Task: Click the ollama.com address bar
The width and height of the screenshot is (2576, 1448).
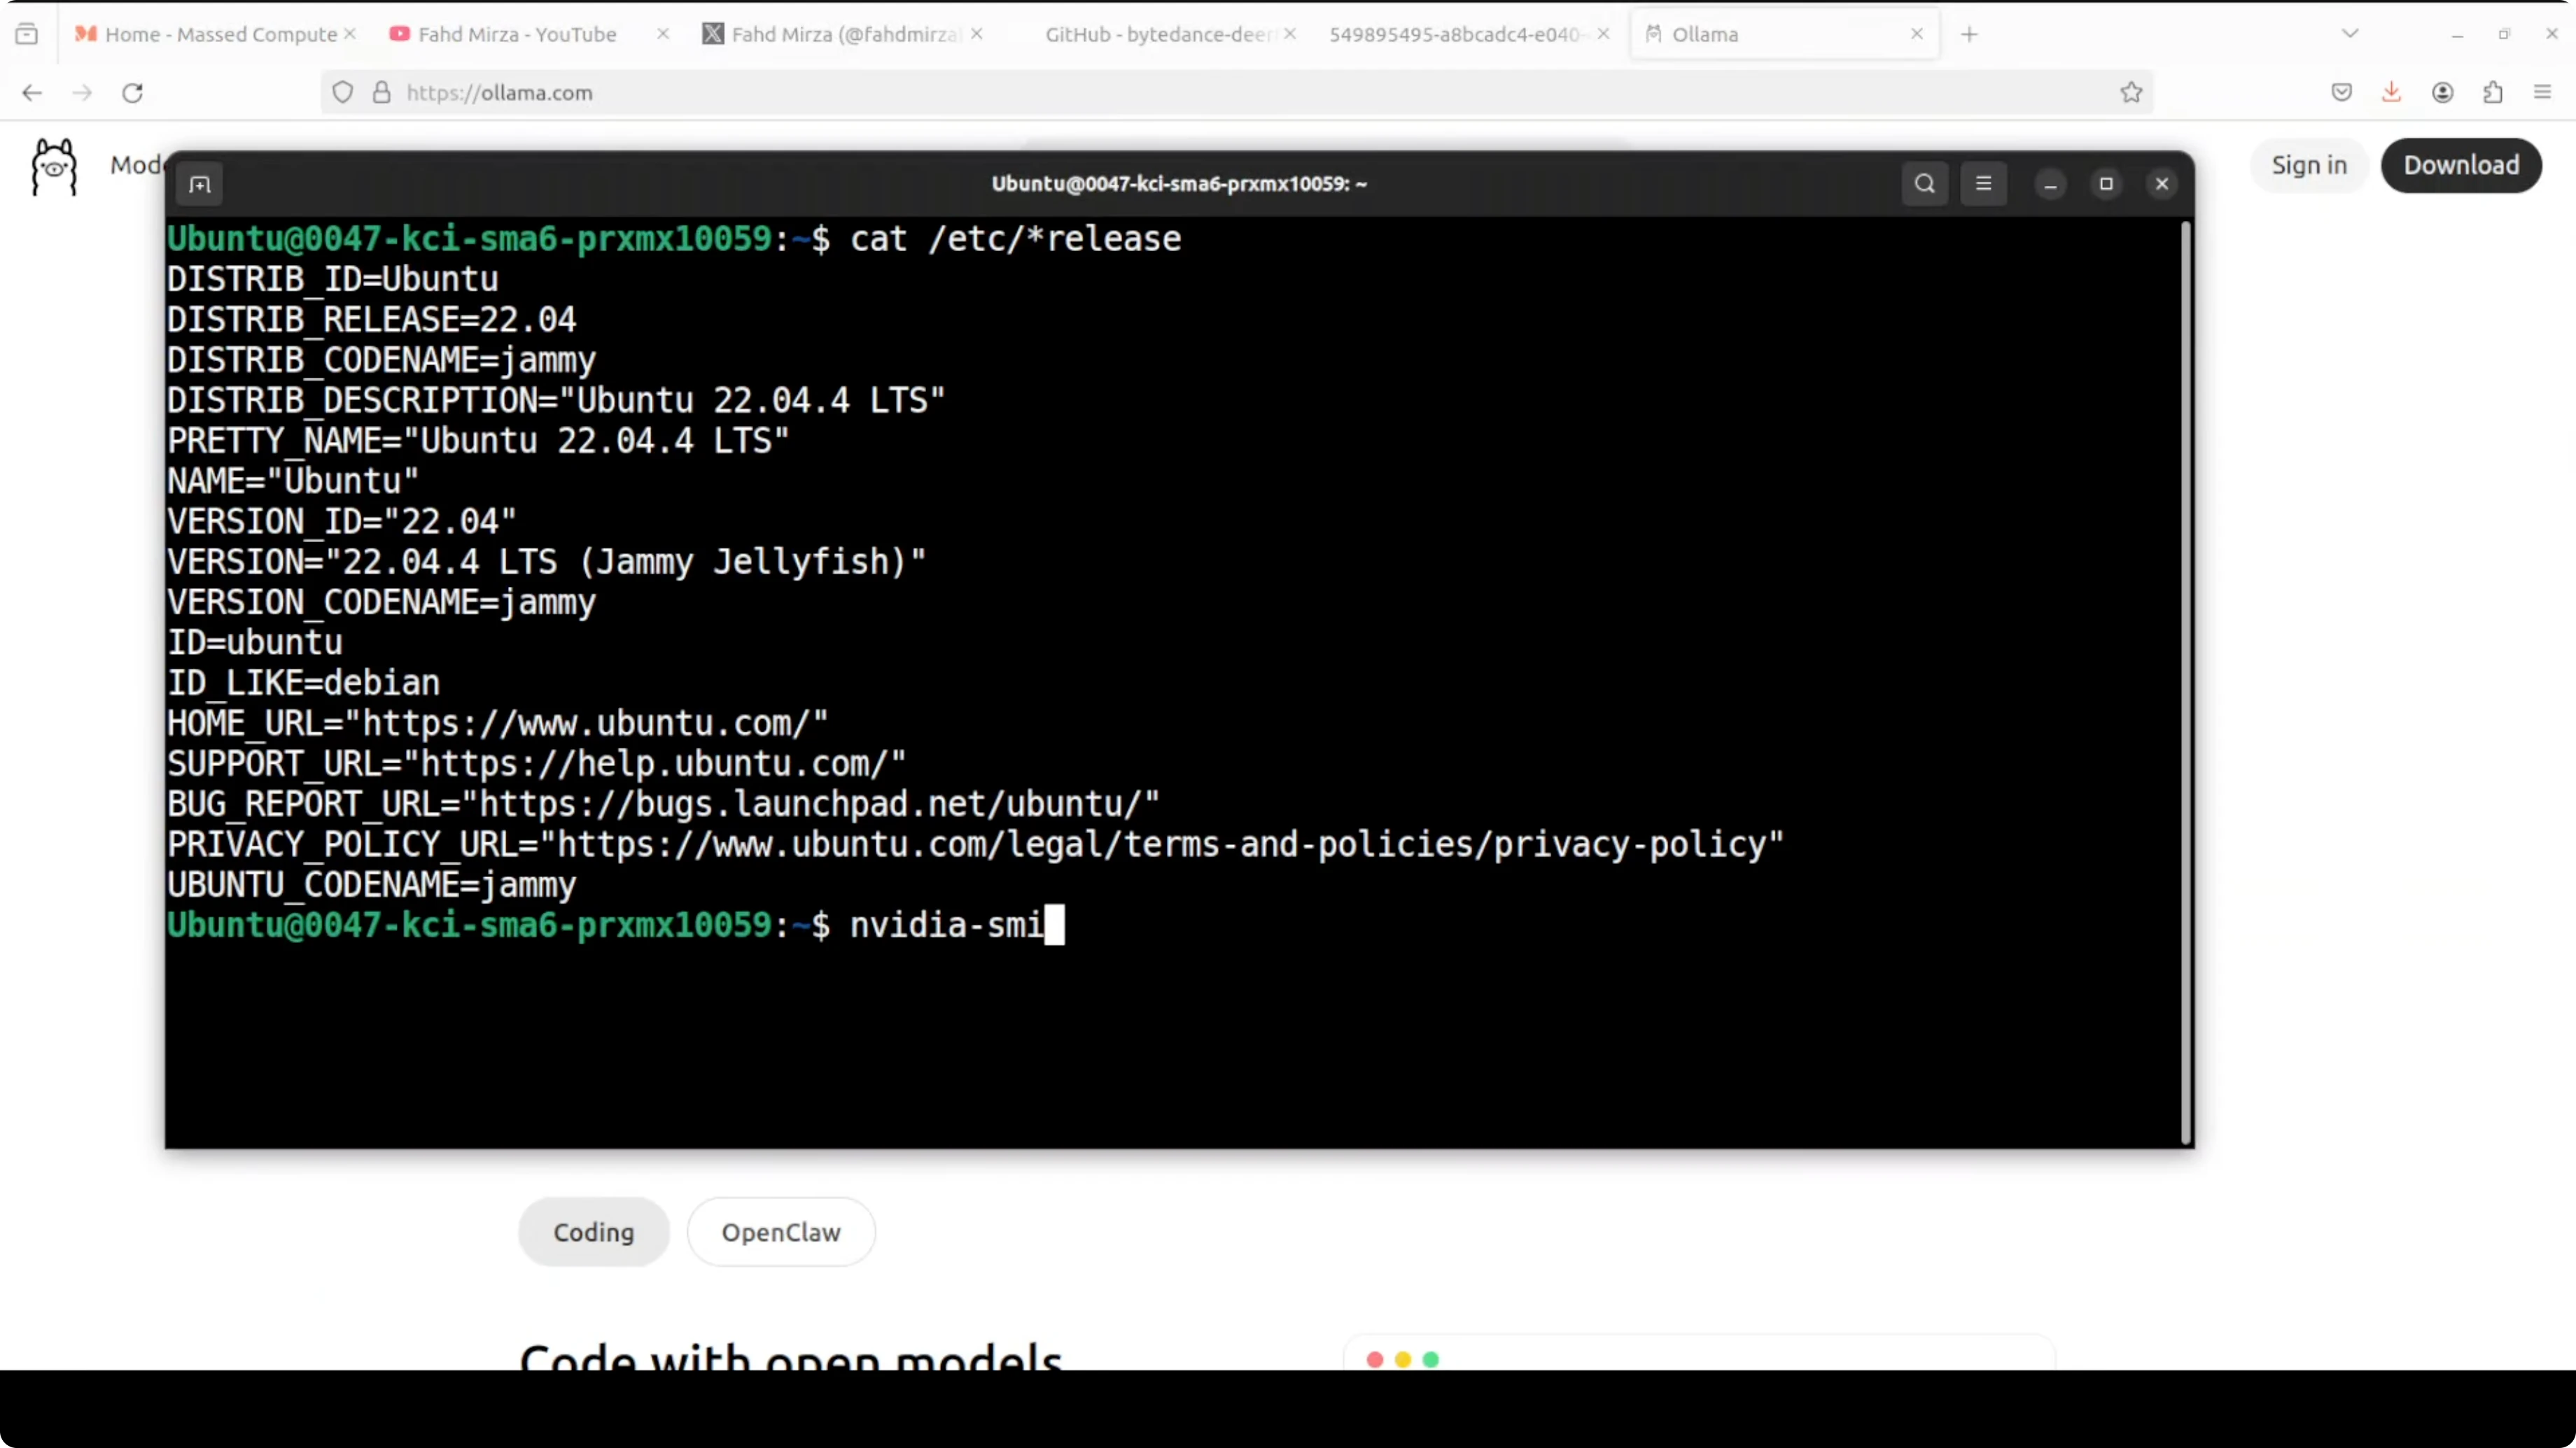Action: click(x=1200, y=93)
